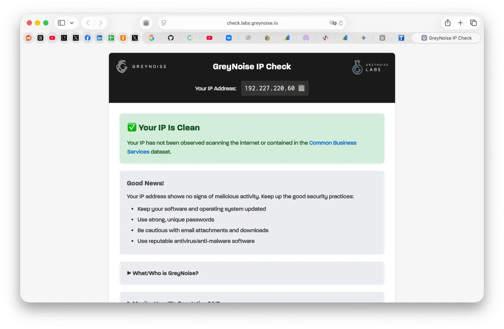Switch to the GitHub tab
This screenshot has width=504, height=329.
[x=170, y=38]
